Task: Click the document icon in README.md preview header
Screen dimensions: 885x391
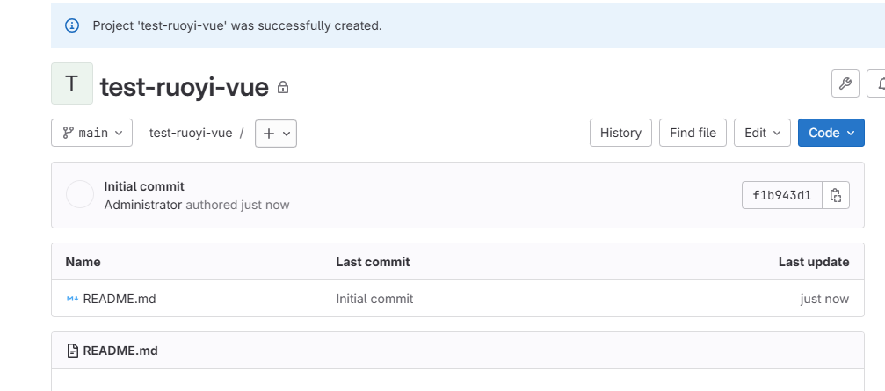Action: coord(73,351)
